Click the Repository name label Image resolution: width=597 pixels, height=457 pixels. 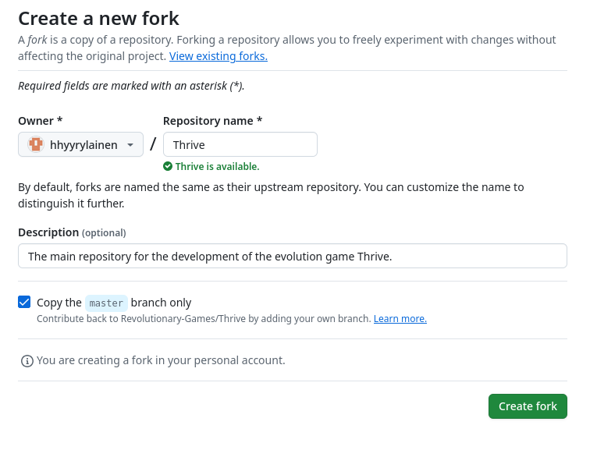coord(212,121)
